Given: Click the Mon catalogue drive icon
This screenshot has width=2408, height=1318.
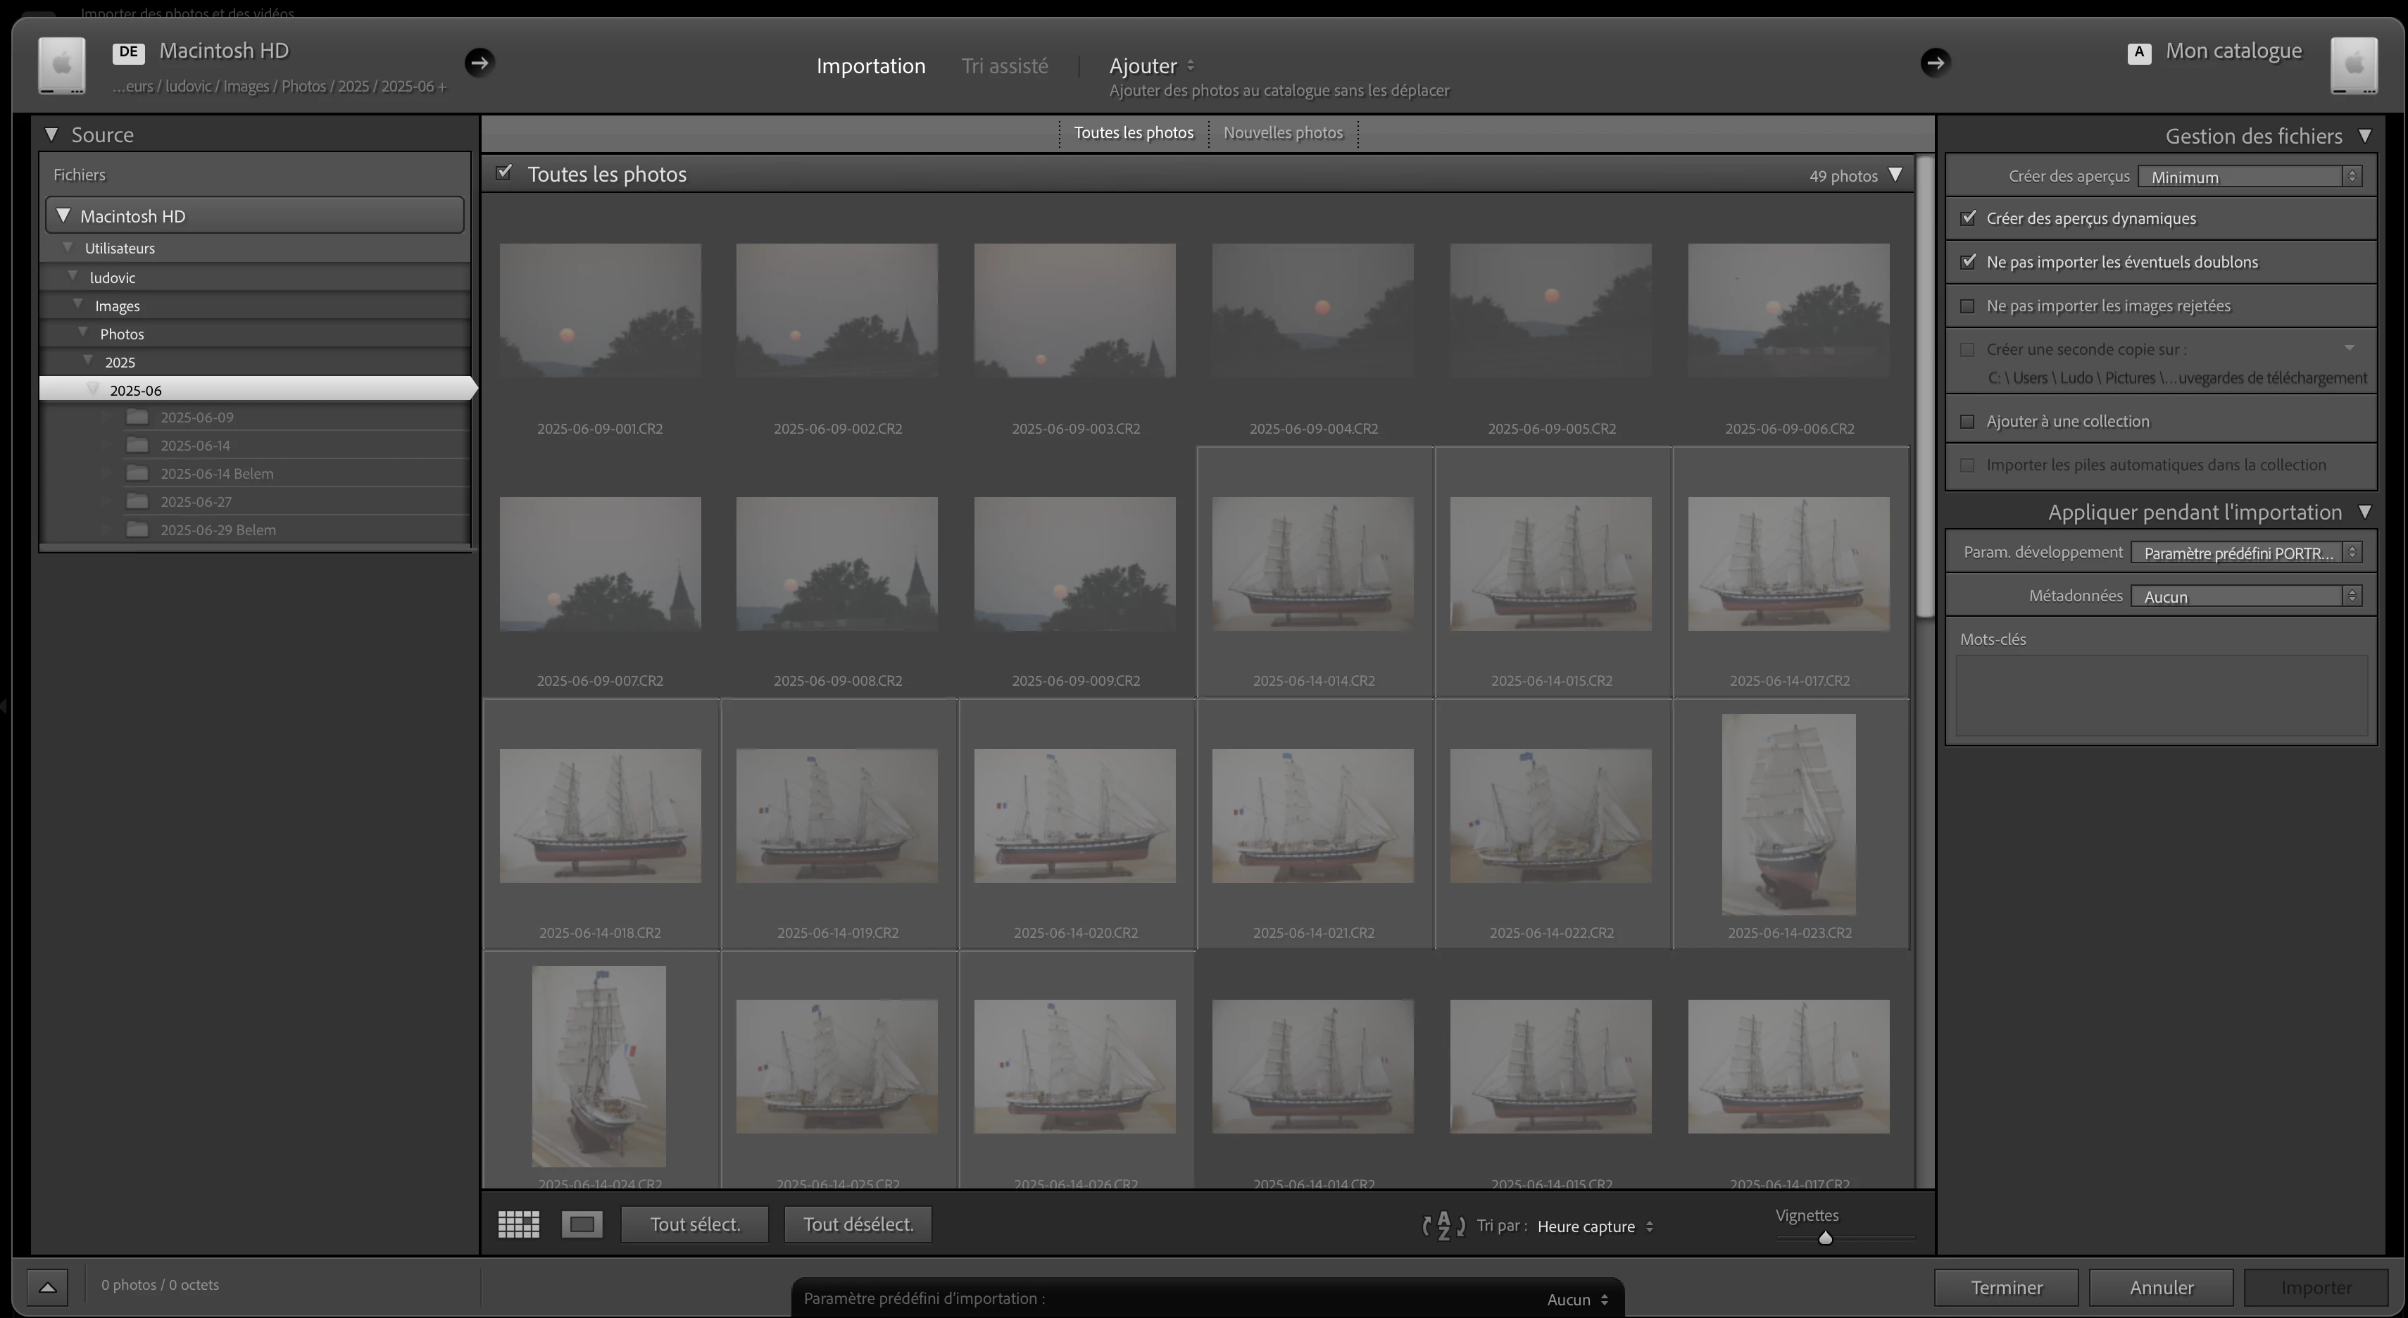Looking at the screenshot, I should (2354, 65).
